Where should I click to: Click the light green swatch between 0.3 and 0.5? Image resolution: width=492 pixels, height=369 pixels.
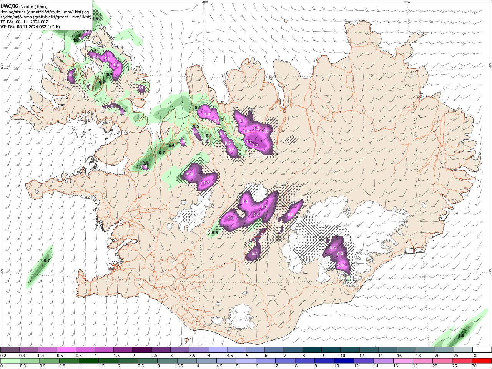tap(29, 361)
